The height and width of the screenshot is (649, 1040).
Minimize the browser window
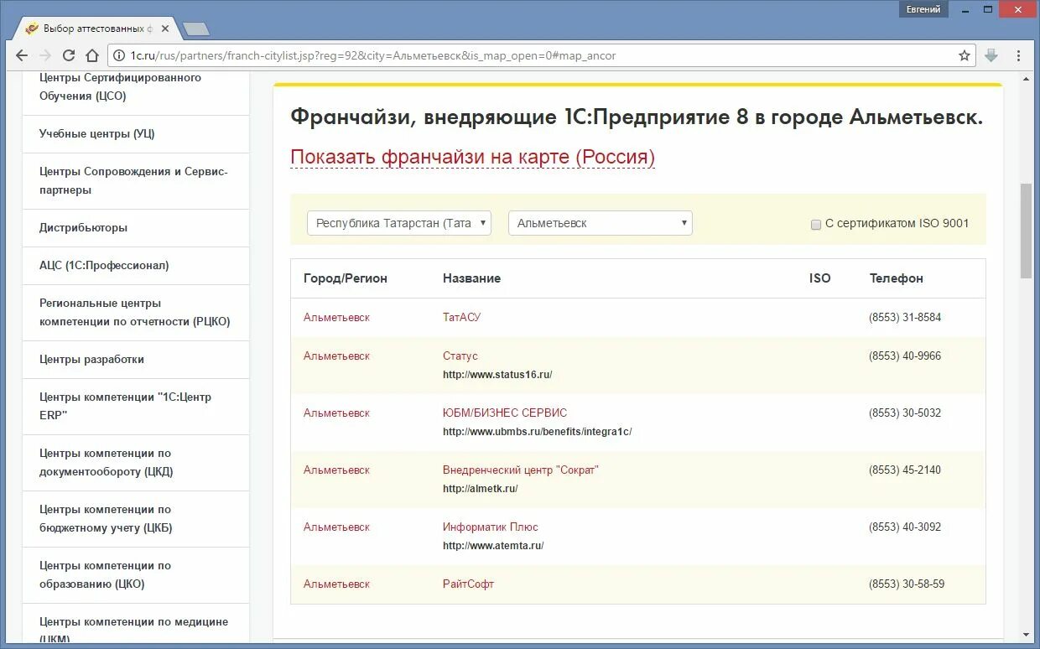point(965,9)
